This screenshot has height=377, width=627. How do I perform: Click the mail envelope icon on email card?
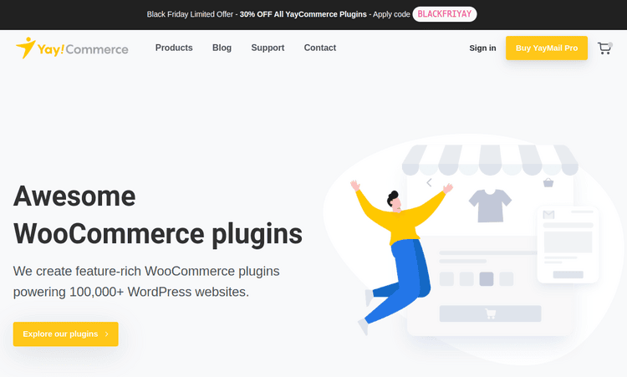549,216
